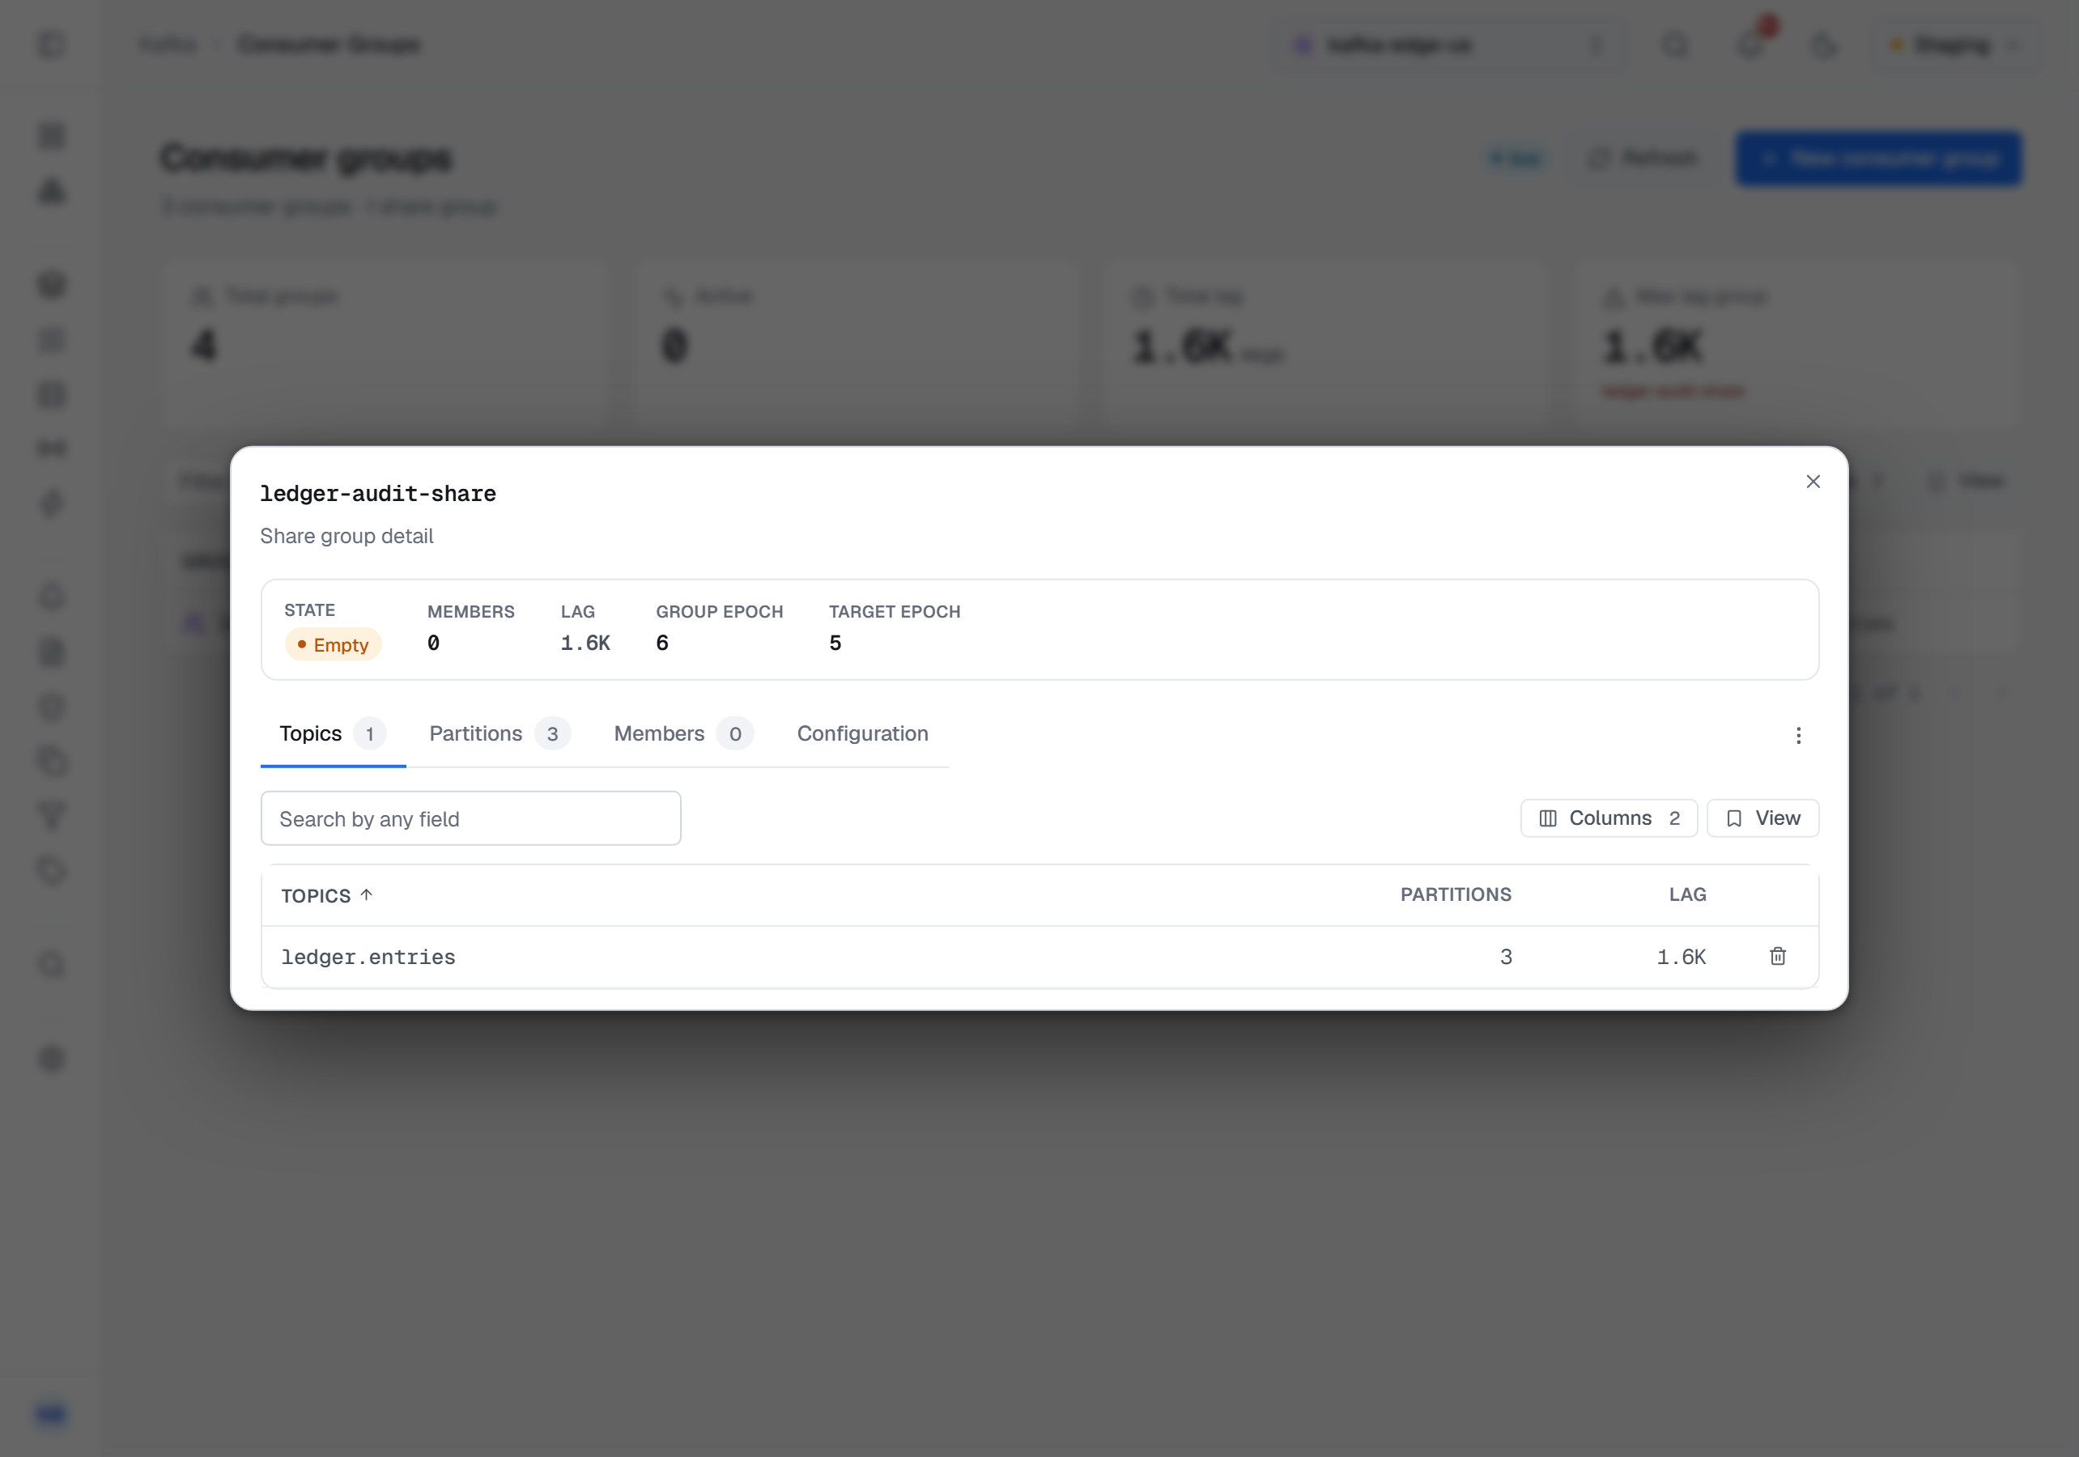The height and width of the screenshot is (1457, 2079).
Task: Open the Staging environment dropdown
Action: (x=1956, y=45)
